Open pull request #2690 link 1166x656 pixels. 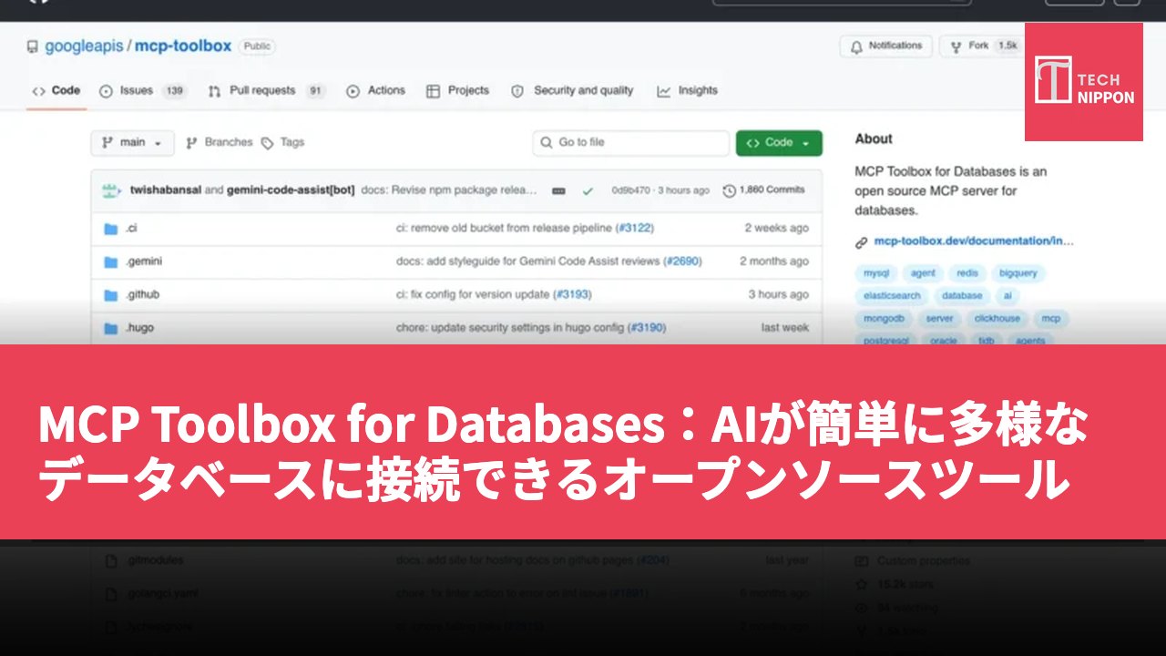click(682, 261)
